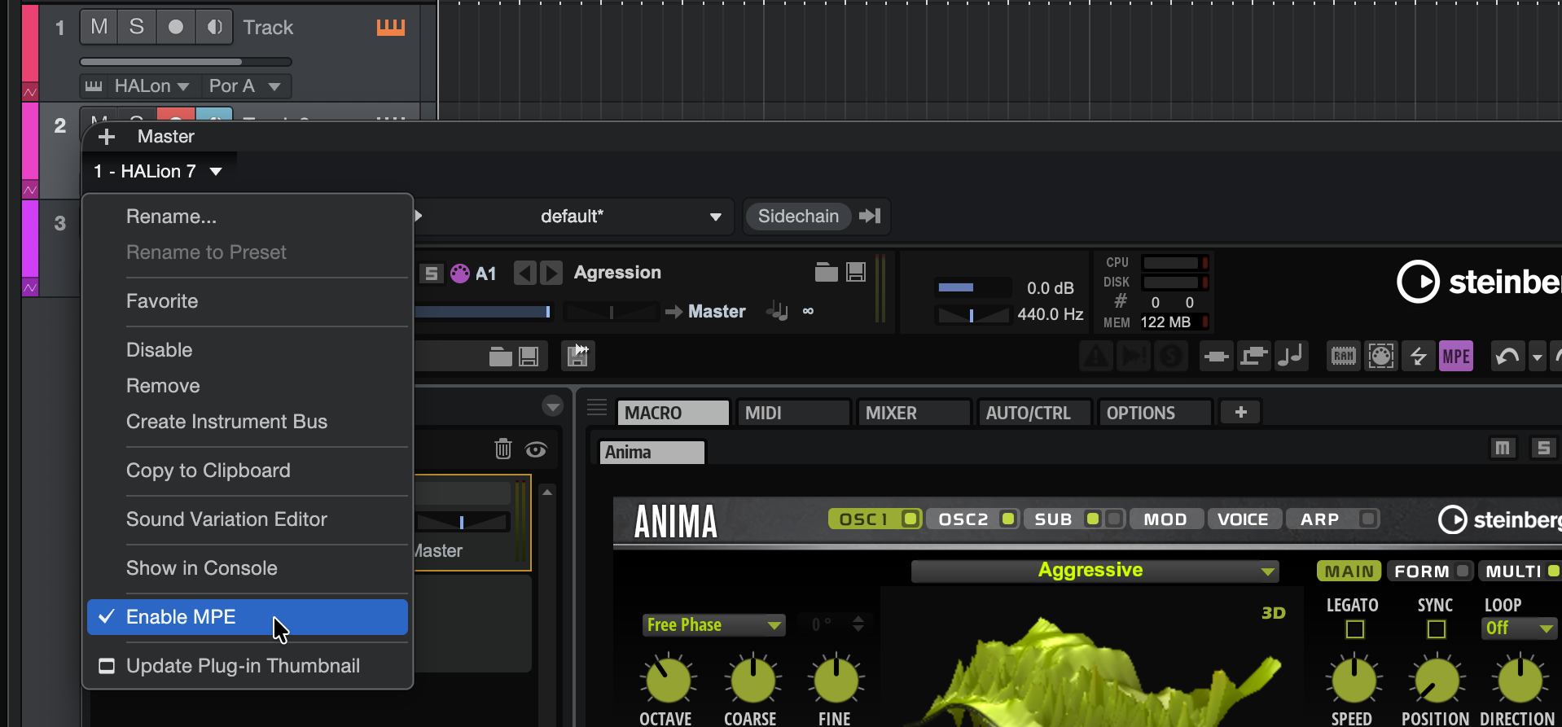Select Remove from the context menu

(247, 386)
